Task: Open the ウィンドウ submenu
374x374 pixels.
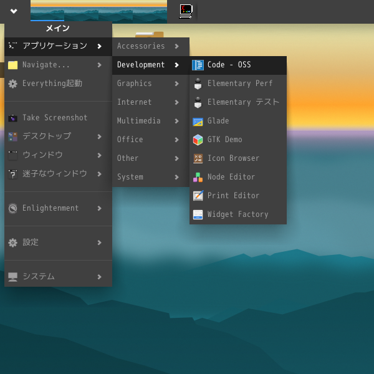Action: point(58,155)
